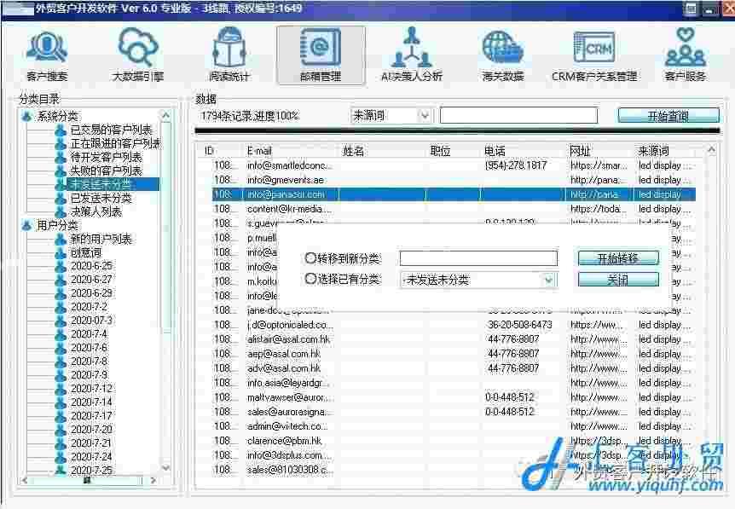Select 正在跟进的客户列表 in the tree
The image size is (735, 509).
click(x=115, y=143)
